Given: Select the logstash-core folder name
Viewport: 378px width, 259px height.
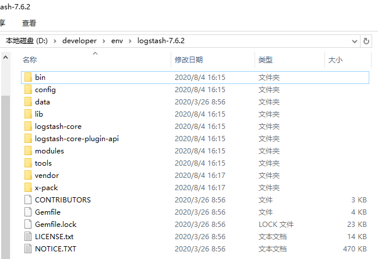Looking at the screenshot, I should (58, 127).
